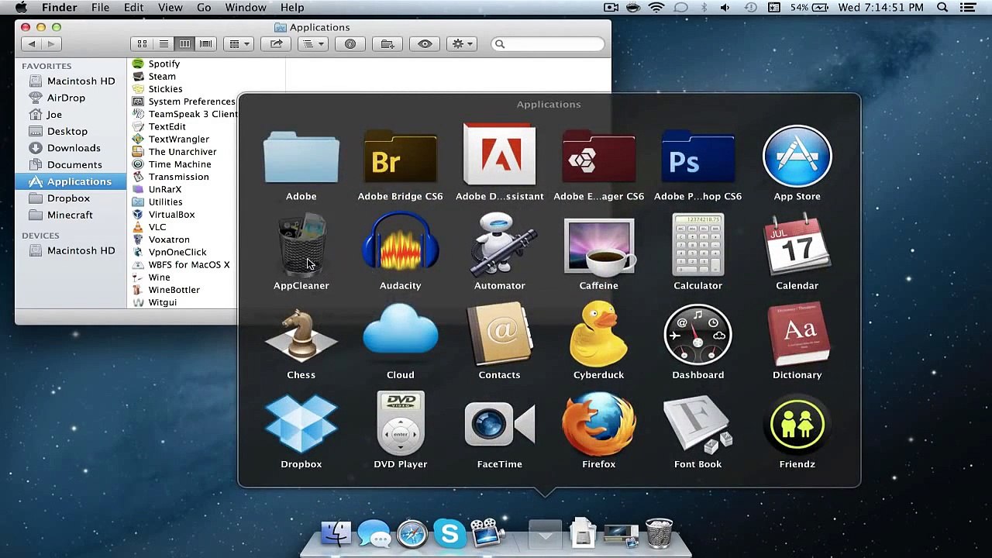
Task: Select AirDrop in the Finder sidebar
Action: tap(71, 98)
